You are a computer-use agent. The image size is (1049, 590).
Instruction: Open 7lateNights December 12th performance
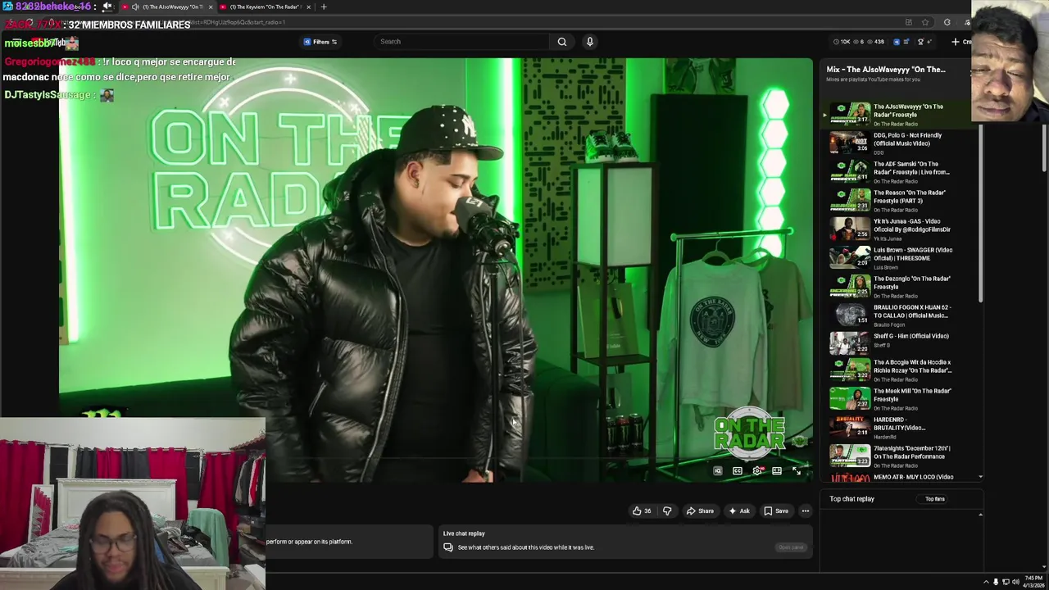click(901, 456)
